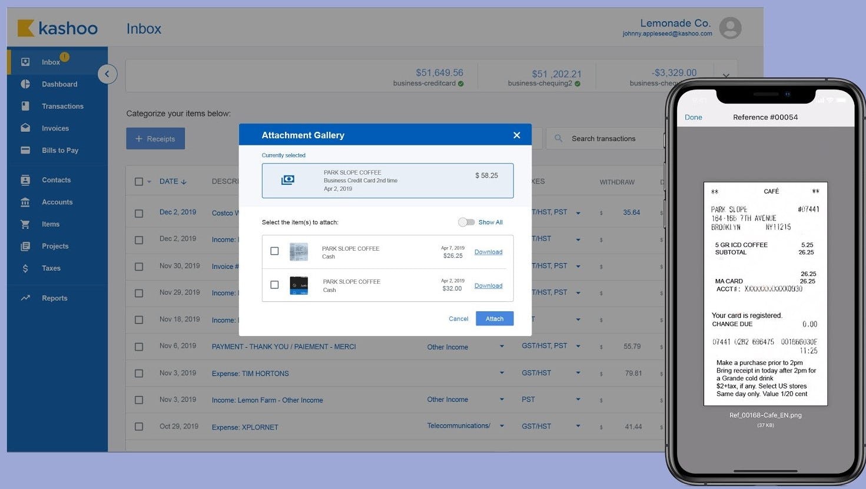Open Bills to Pay in the sidebar
Screen dimensions: 866x489
pyautogui.click(x=60, y=150)
